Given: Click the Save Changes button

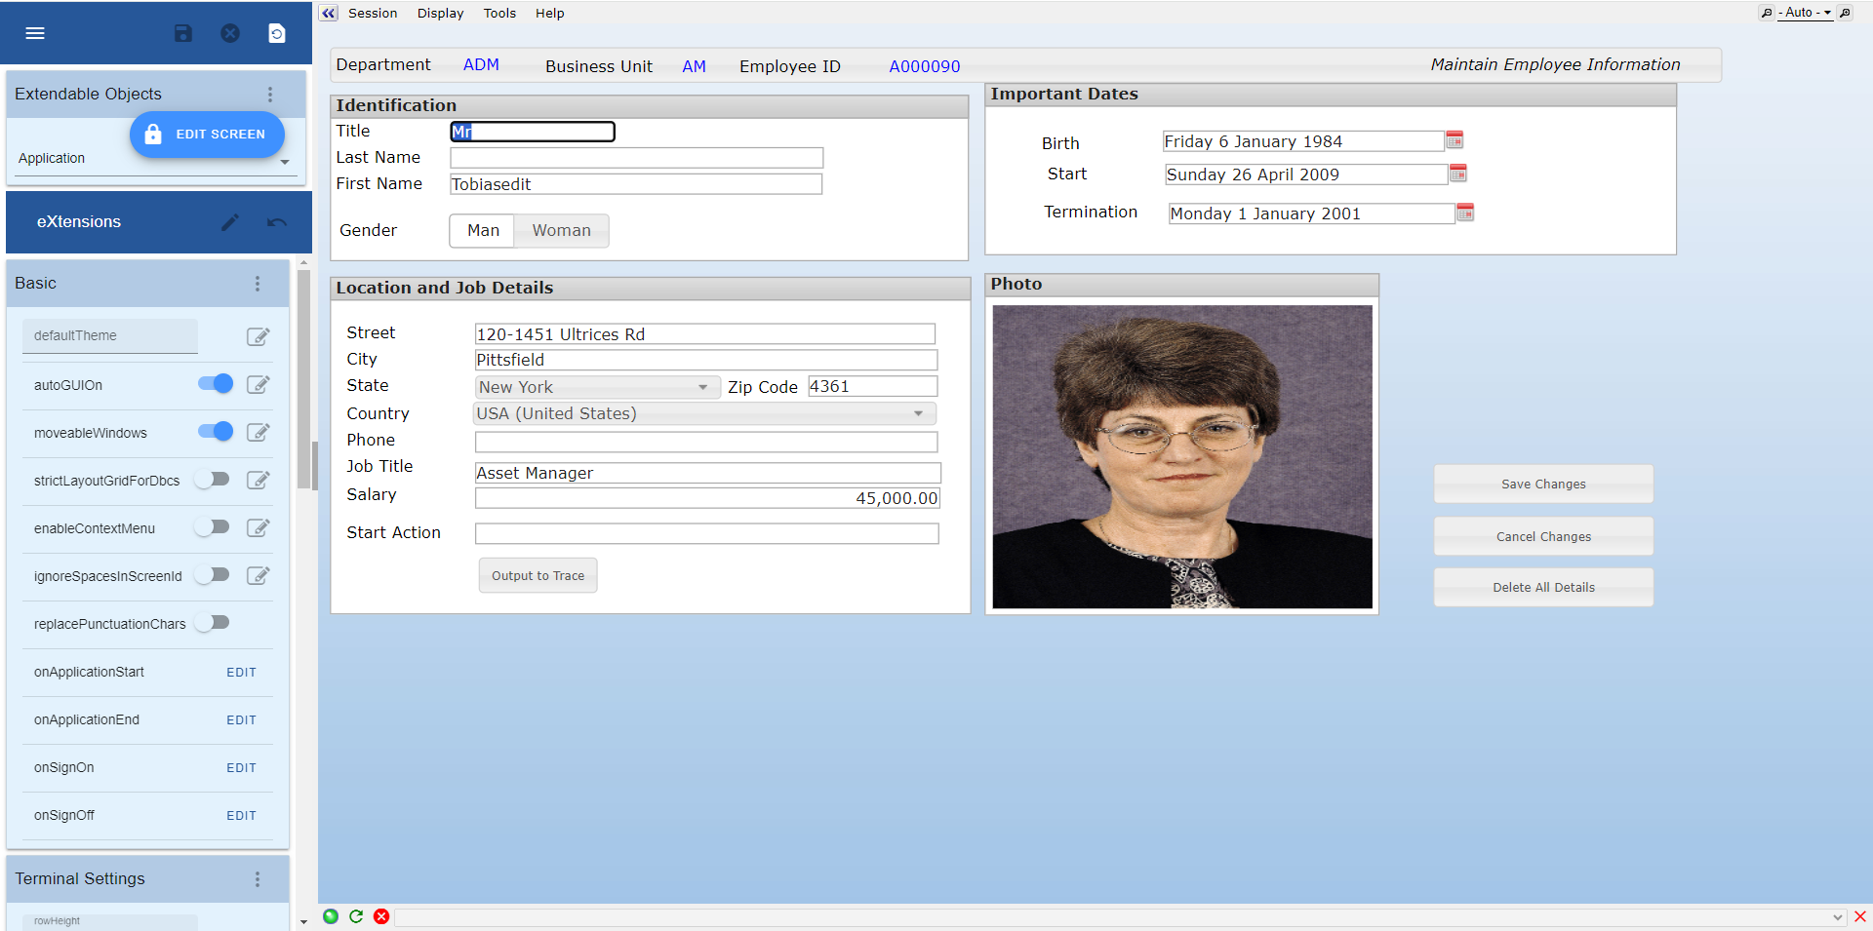Looking at the screenshot, I should [x=1542, y=485].
